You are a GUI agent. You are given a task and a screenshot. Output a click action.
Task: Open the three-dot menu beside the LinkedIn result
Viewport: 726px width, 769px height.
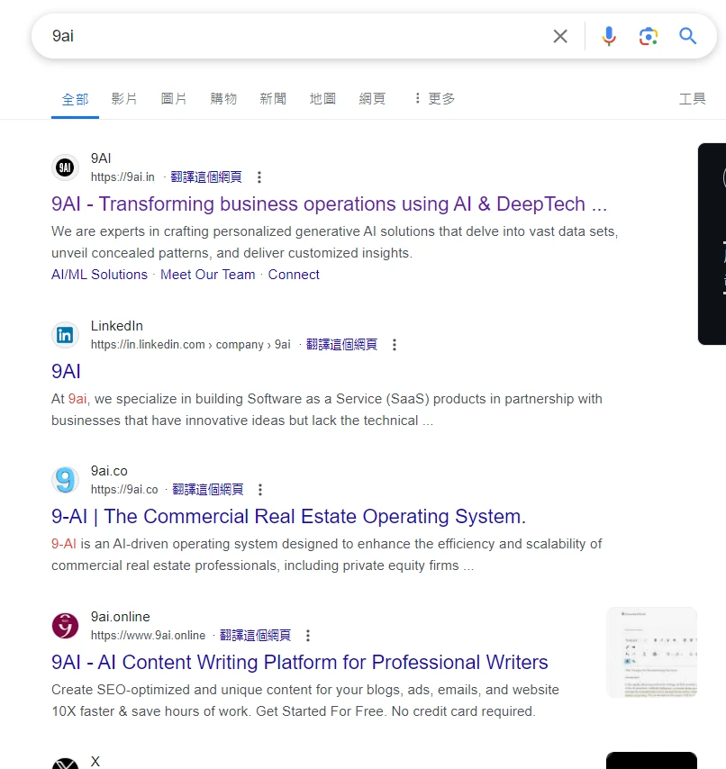click(x=395, y=345)
